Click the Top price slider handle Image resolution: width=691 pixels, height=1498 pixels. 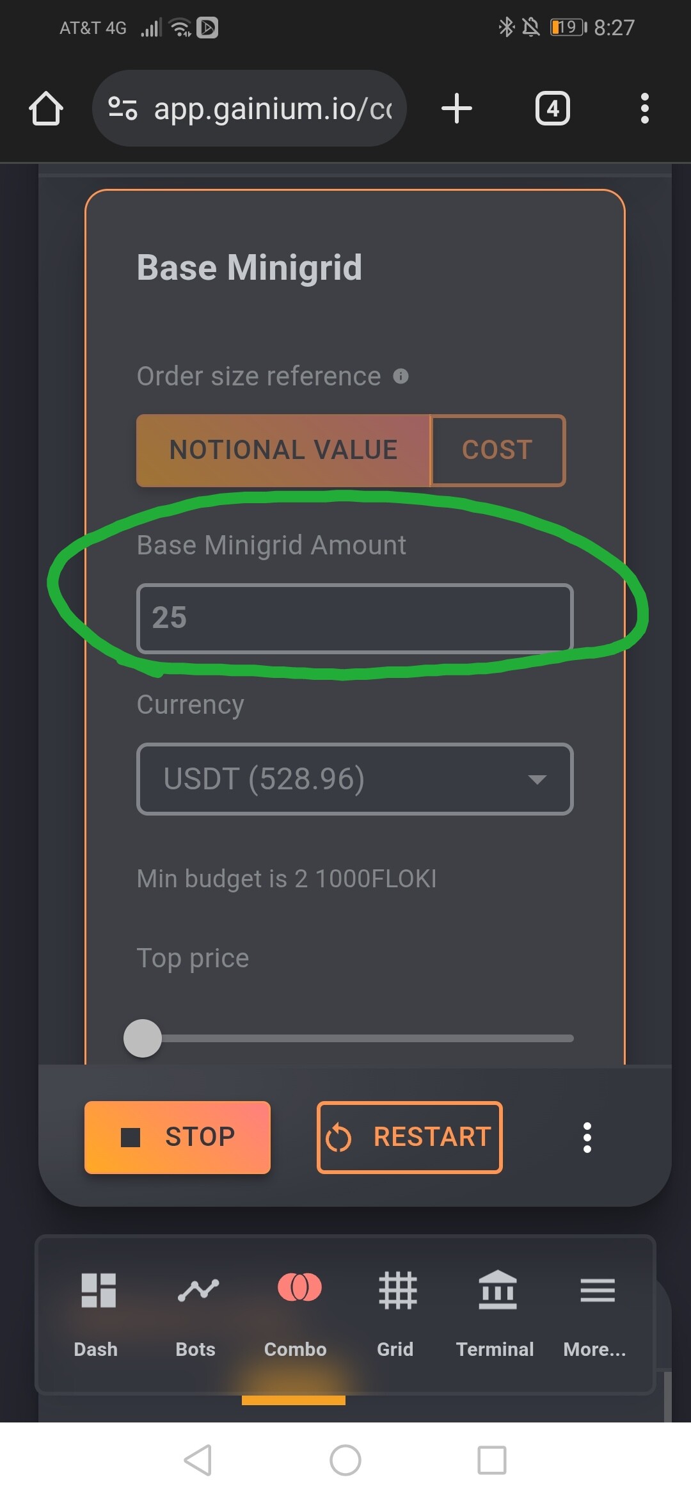[x=142, y=1038]
